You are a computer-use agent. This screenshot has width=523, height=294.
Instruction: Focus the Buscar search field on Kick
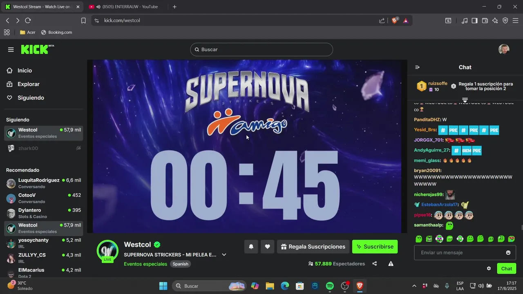(261, 49)
